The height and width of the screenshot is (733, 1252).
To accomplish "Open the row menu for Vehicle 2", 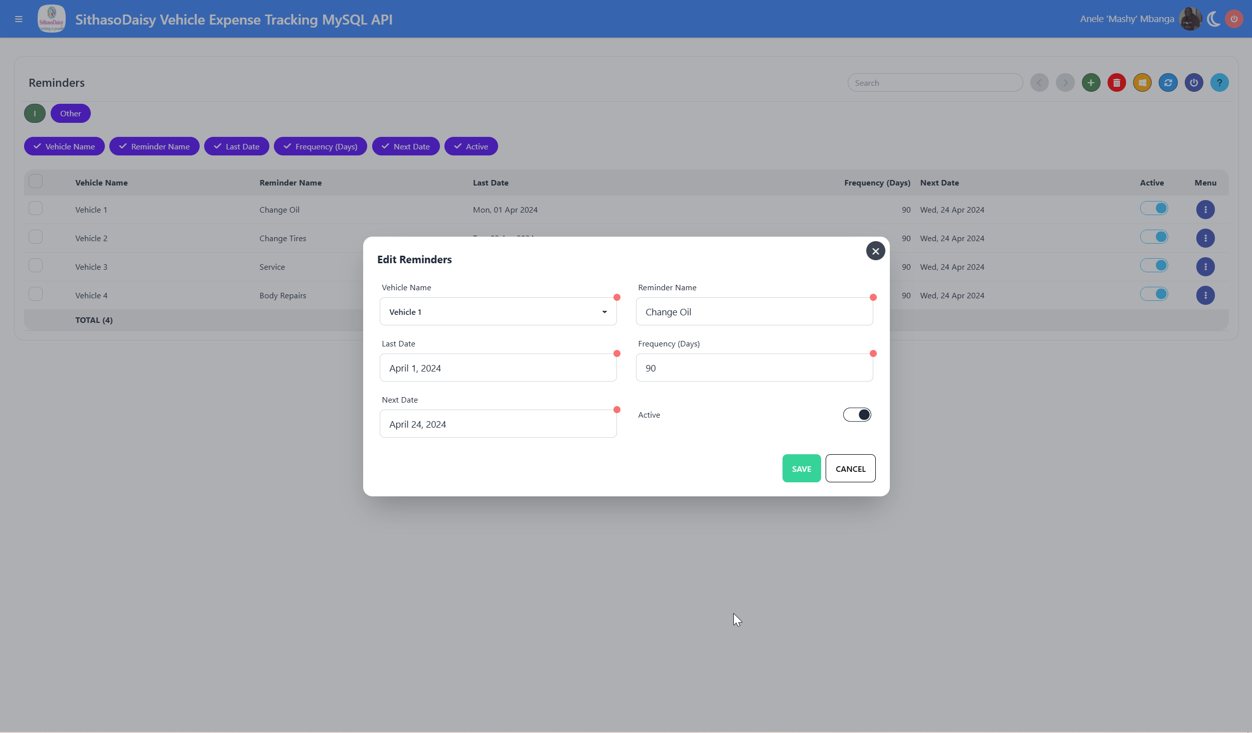I will click(1205, 238).
